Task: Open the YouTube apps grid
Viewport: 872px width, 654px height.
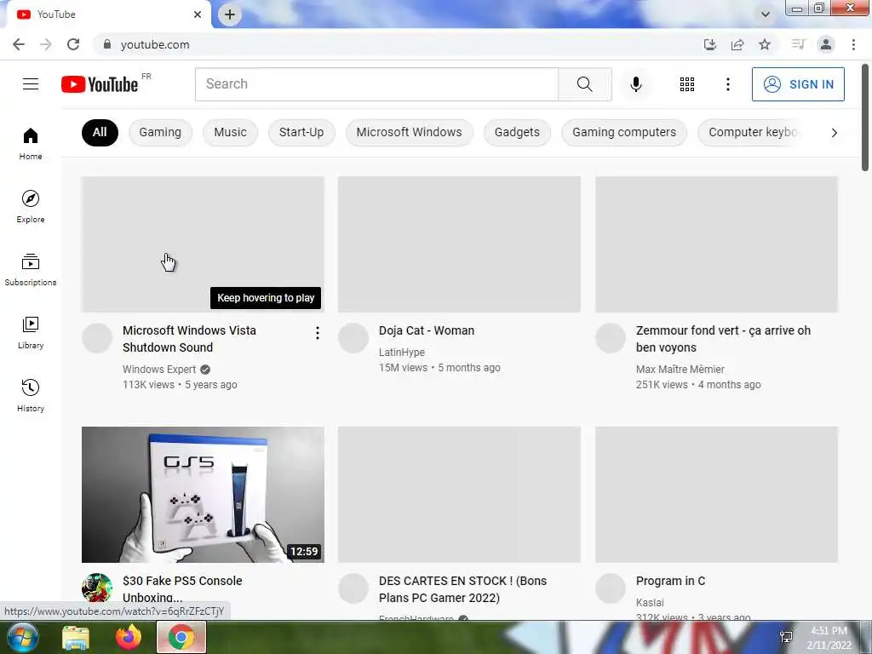Action: point(687,84)
